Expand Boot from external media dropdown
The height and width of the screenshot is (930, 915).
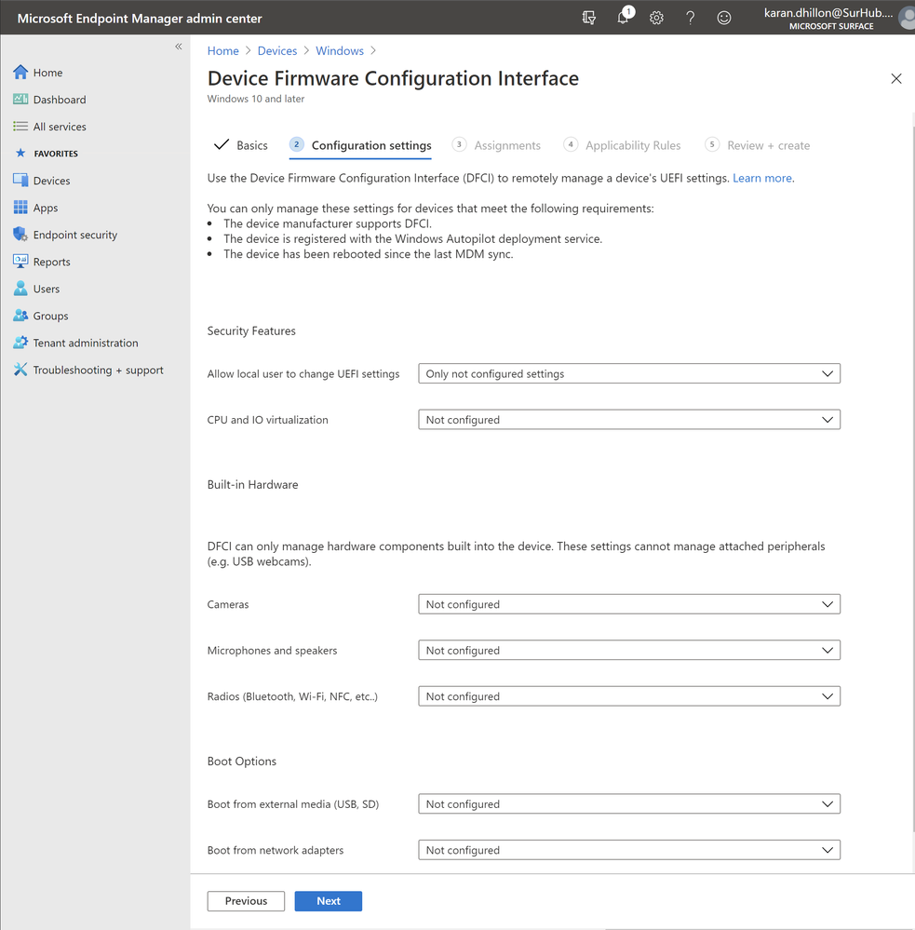point(629,804)
